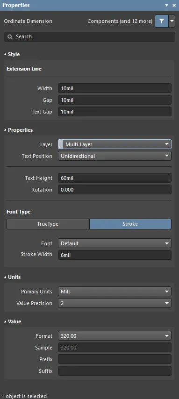Edit the Gap field
179x399 pixels.
coord(115,100)
